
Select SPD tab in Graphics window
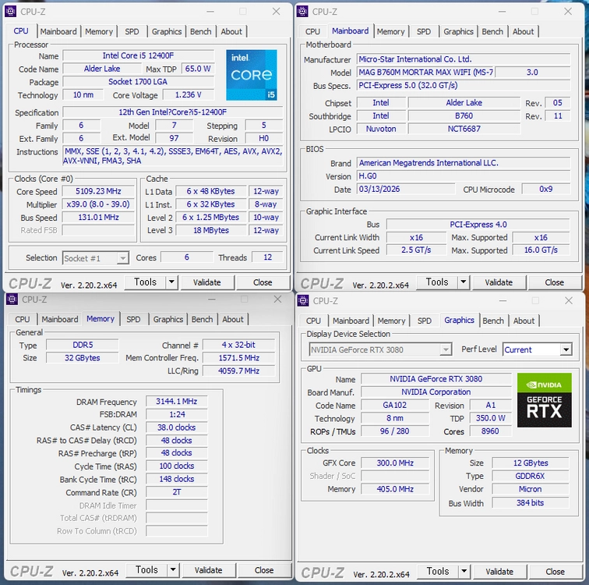[x=425, y=321]
